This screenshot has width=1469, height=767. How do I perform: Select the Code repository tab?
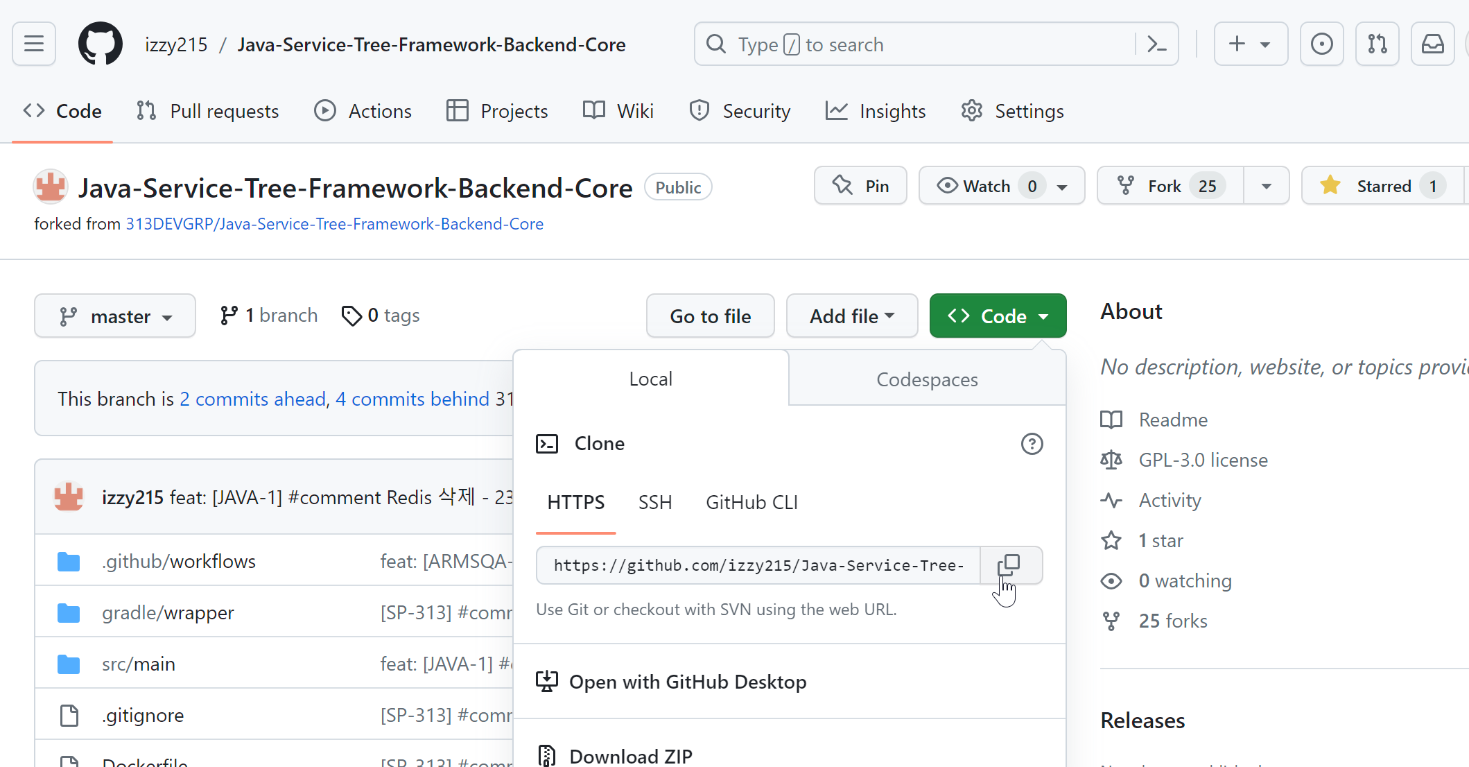62,111
